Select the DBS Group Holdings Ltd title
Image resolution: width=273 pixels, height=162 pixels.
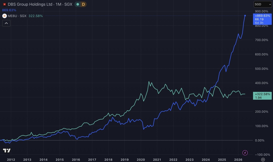coord(30,4)
